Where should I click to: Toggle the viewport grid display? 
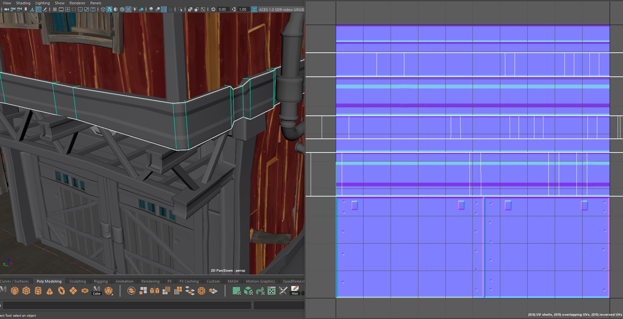(55, 9)
